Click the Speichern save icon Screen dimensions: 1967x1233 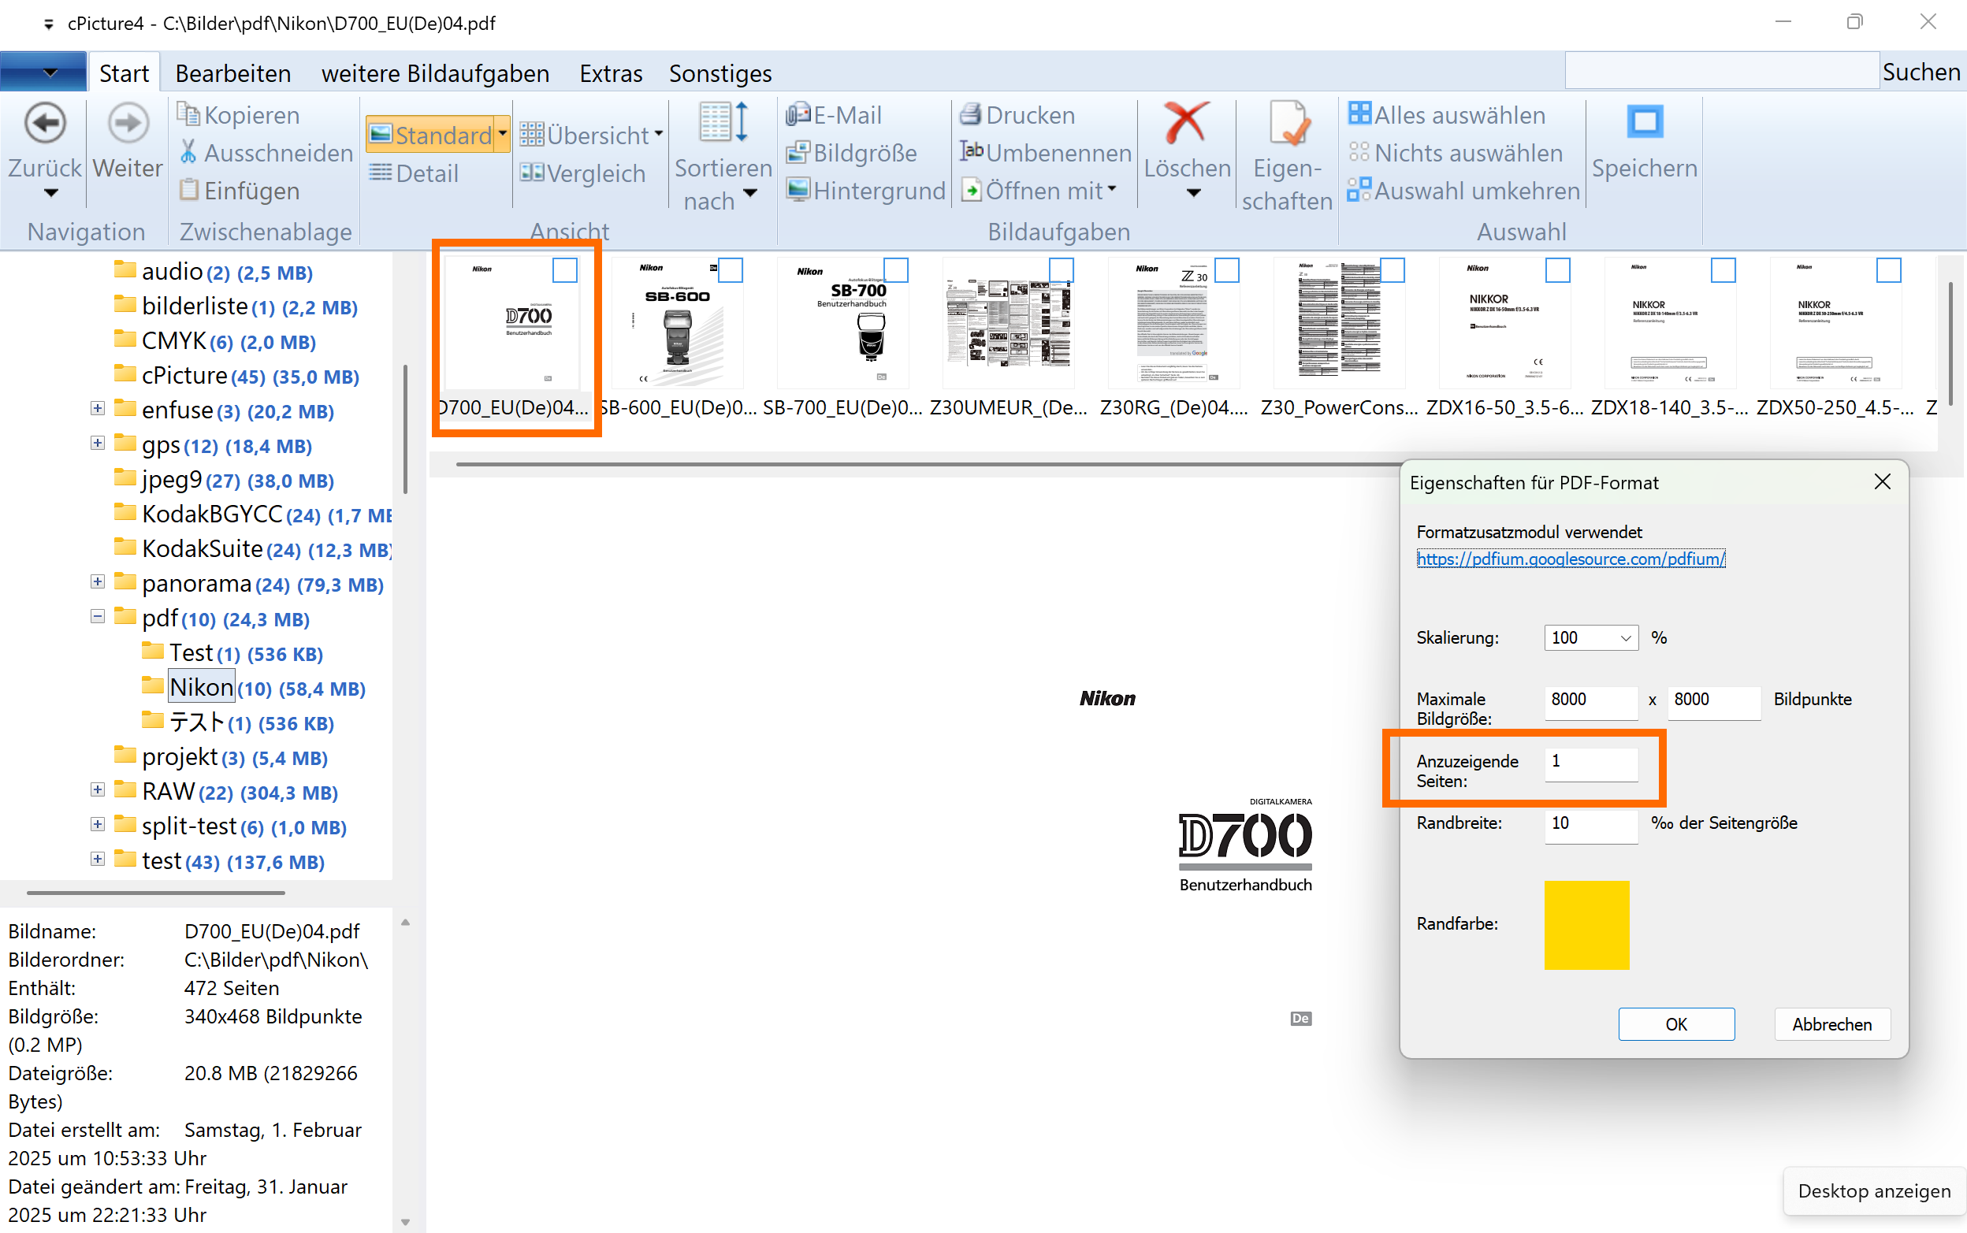1644,122
